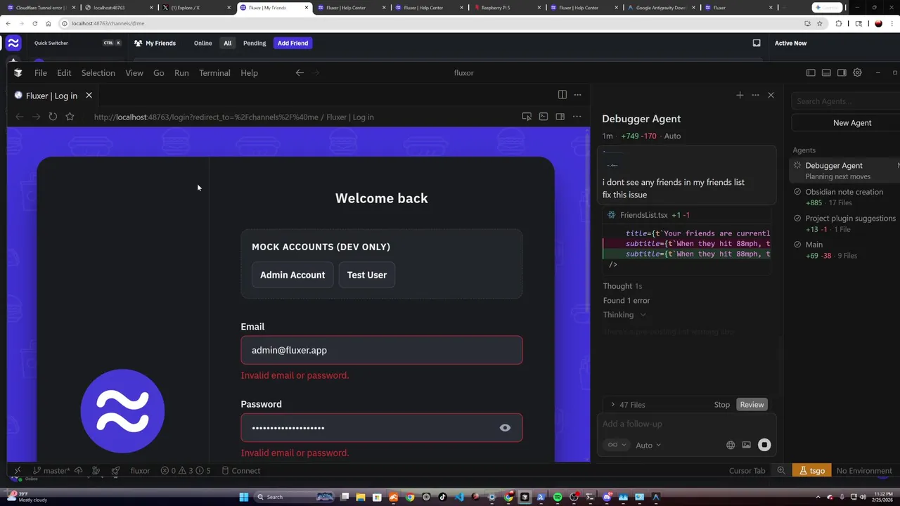Attach image with picture icon
The height and width of the screenshot is (506, 900).
(746, 445)
